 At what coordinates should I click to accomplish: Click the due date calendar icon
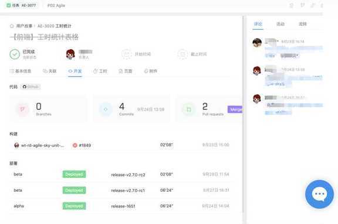182,54
